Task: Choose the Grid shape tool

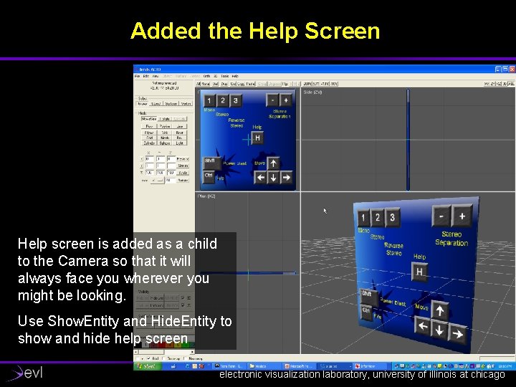Action: pos(149,138)
